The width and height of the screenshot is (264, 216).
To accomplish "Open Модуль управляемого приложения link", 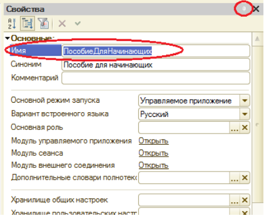I will [154, 141].
